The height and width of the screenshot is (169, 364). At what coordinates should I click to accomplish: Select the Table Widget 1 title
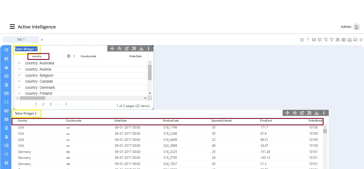tap(26, 49)
